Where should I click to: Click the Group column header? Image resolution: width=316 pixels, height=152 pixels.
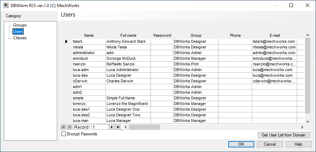tap(196, 35)
